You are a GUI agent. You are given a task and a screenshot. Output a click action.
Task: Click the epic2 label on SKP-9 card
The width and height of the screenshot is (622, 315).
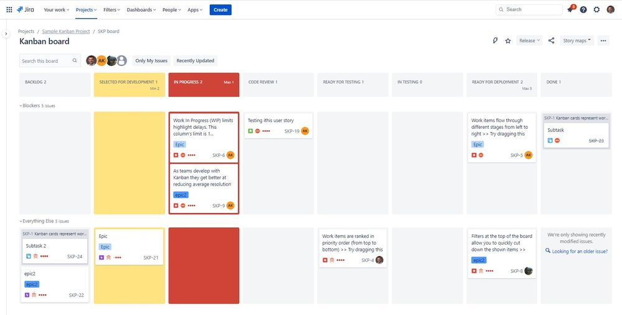point(181,195)
